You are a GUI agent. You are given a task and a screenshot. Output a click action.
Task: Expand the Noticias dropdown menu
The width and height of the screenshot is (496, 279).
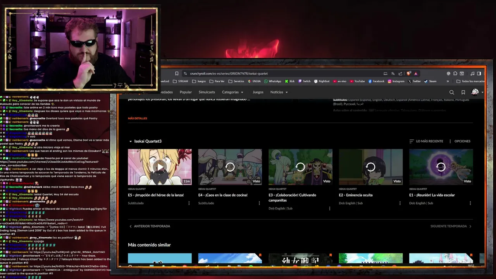pos(279,92)
